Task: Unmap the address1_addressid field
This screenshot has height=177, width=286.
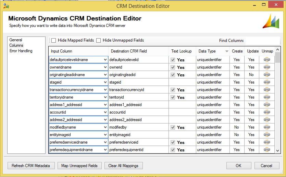Action: click(267, 105)
